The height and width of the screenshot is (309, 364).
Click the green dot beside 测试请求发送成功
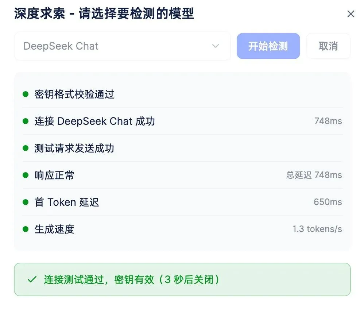coord(26,148)
